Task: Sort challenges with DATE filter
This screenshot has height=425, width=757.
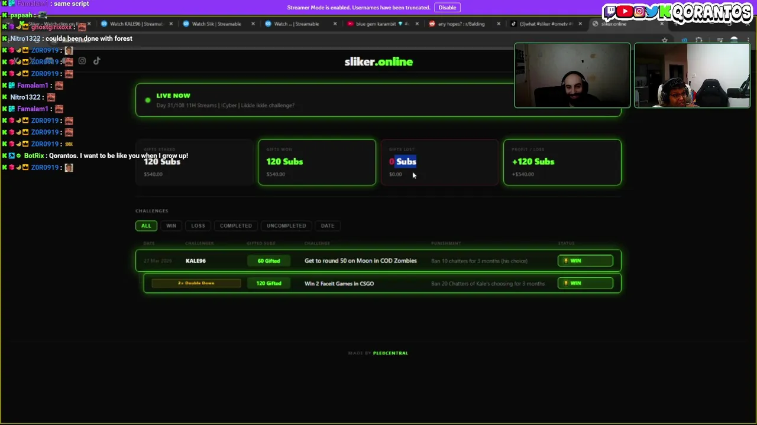Action: 328,225
